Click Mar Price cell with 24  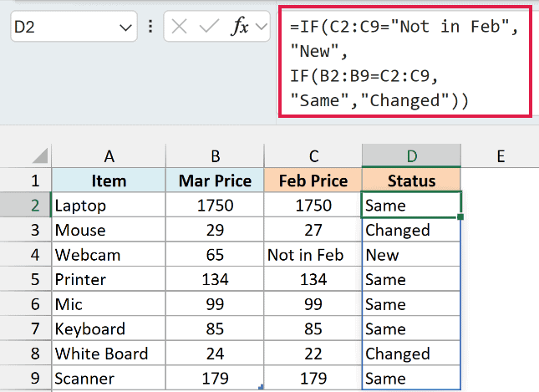click(x=215, y=354)
